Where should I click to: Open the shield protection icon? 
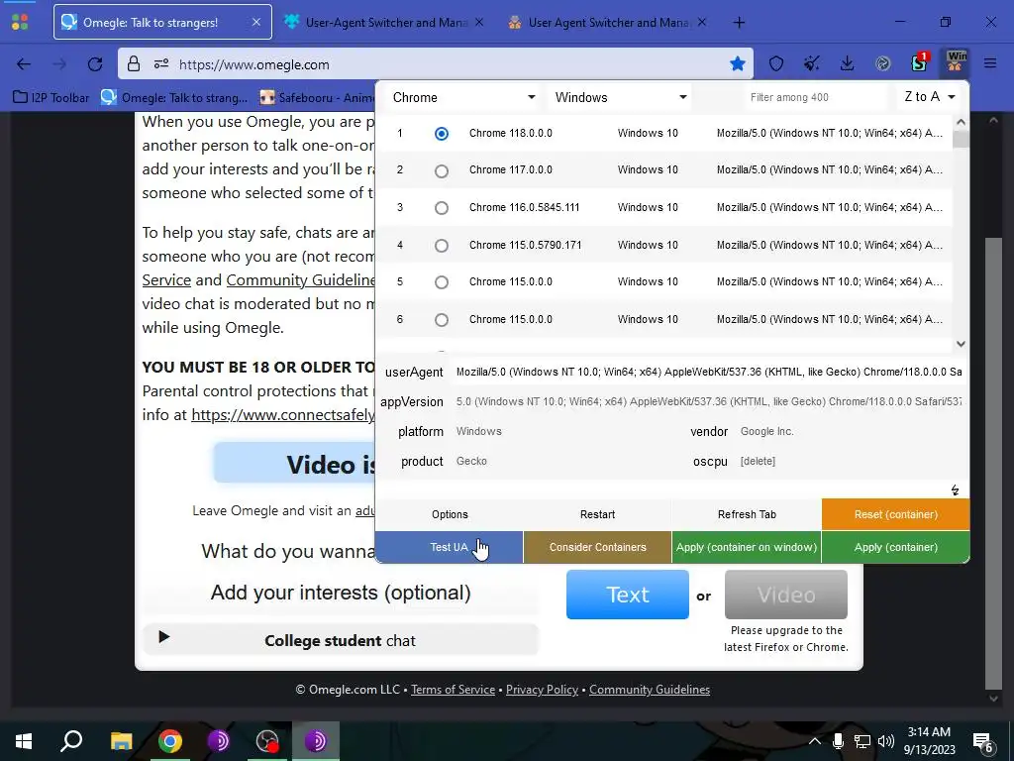776,63
